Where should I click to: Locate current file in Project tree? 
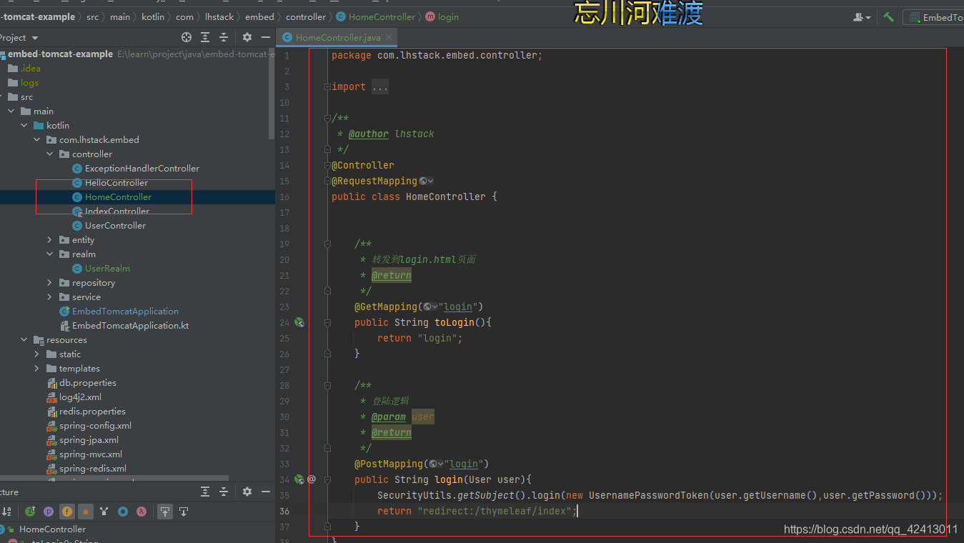[x=187, y=37]
